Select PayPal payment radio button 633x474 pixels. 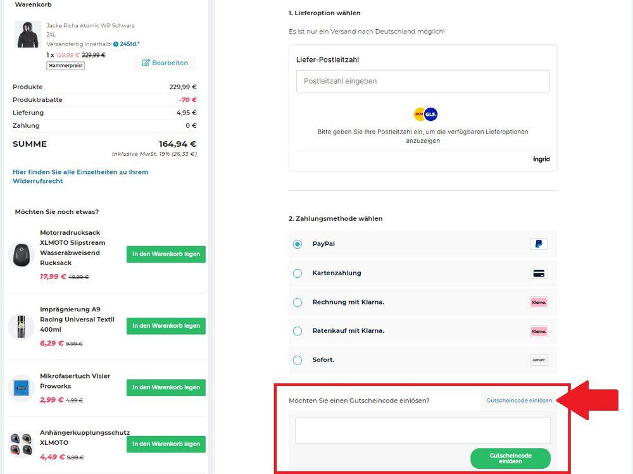click(298, 244)
